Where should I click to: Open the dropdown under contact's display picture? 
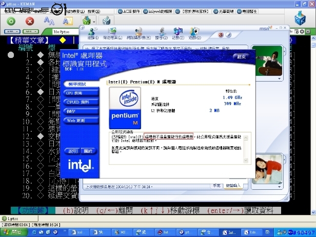[279, 78]
